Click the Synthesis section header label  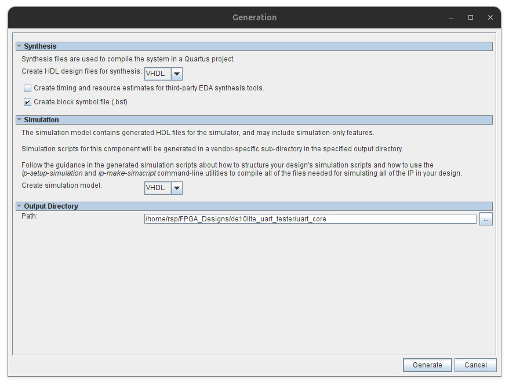tap(40, 46)
